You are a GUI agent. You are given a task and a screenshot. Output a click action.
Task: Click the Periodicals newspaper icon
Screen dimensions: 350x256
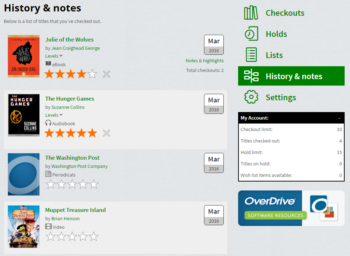48,174
